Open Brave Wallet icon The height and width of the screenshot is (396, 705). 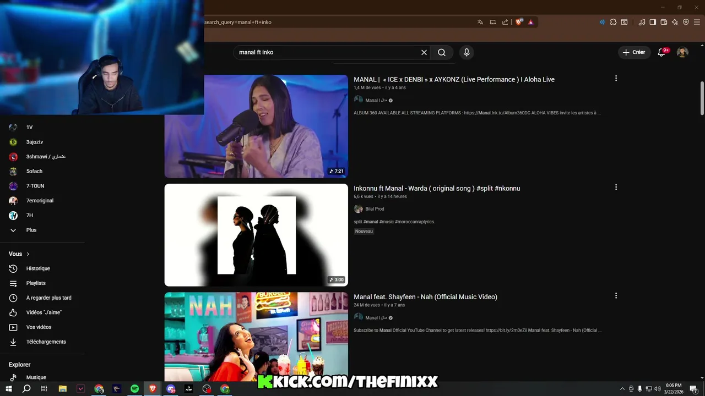point(664,22)
